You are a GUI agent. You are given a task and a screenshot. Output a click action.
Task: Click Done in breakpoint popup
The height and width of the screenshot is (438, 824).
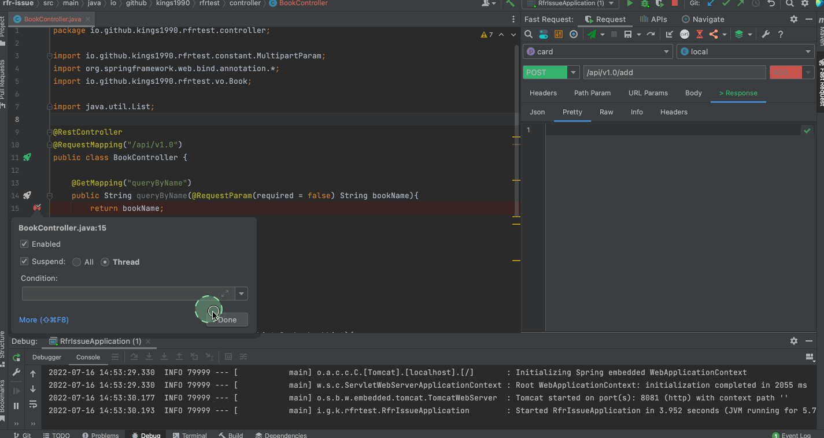pyautogui.click(x=227, y=320)
